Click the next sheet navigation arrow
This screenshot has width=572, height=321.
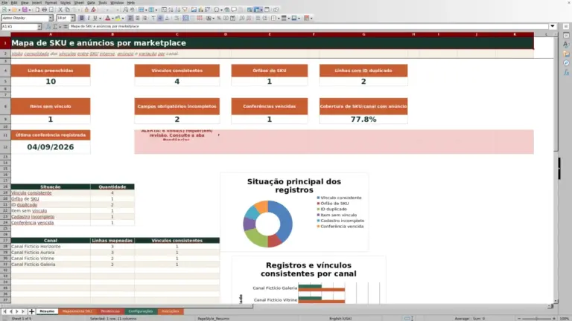(17, 311)
